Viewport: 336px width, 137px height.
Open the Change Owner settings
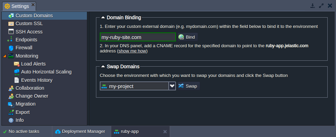[44, 96]
